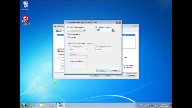Open the Windows Start menu orb
Viewport: 192px width, 108px height.
24,105
